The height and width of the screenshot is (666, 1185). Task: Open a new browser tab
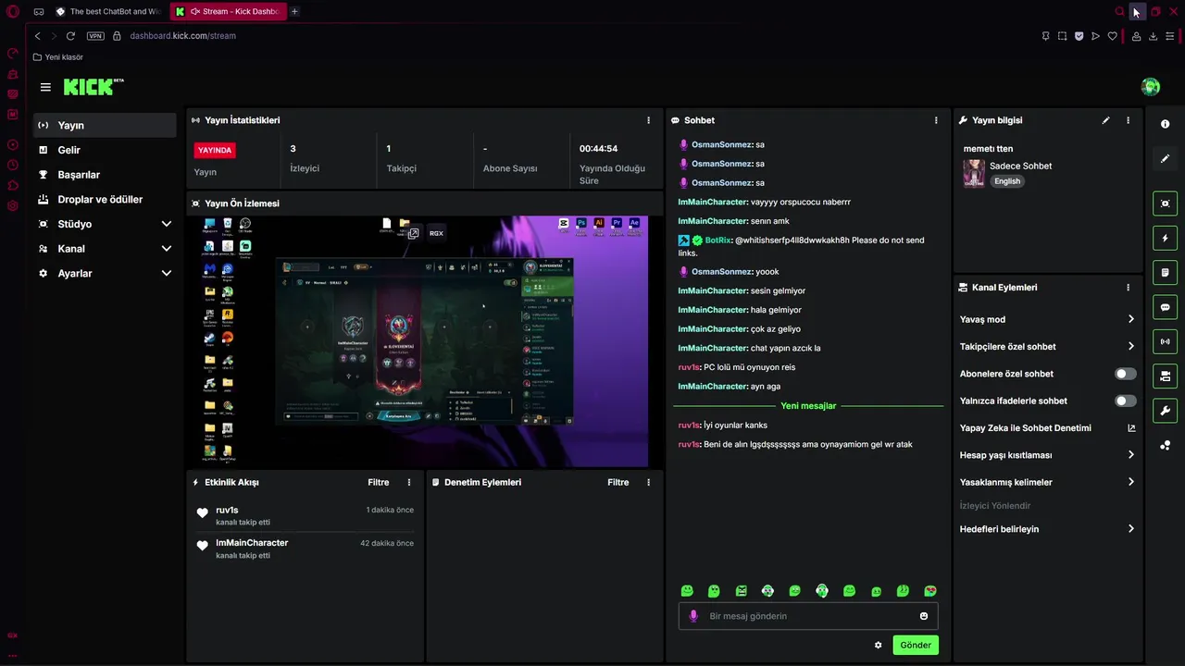pyautogui.click(x=294, y=12)
